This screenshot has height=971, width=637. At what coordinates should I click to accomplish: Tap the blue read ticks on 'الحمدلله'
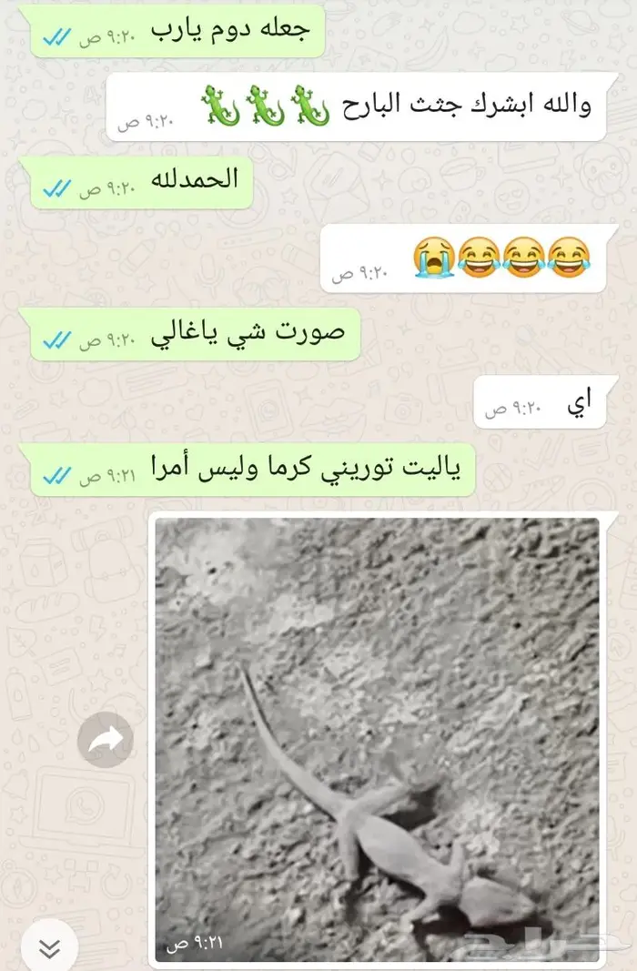tap(57, 188)
